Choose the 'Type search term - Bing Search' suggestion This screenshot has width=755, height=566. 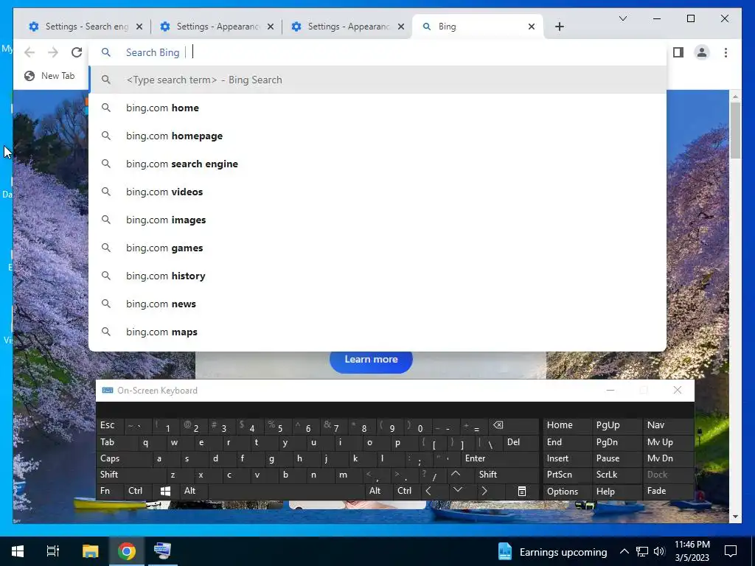[x=377, y=80]
